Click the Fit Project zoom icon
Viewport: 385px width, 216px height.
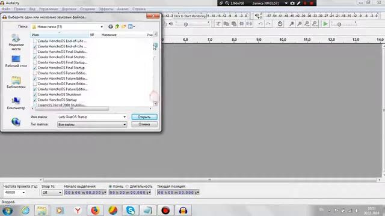pyautogui.click(x=315, y=24)
